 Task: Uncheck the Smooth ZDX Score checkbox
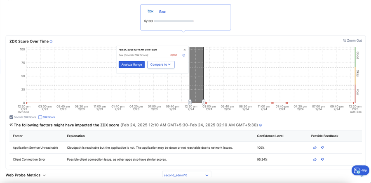12,117
